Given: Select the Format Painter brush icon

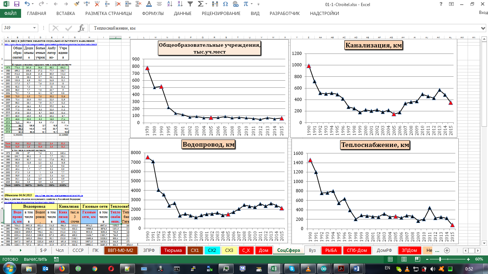Looking at the screenshot, I should (76, 4).
